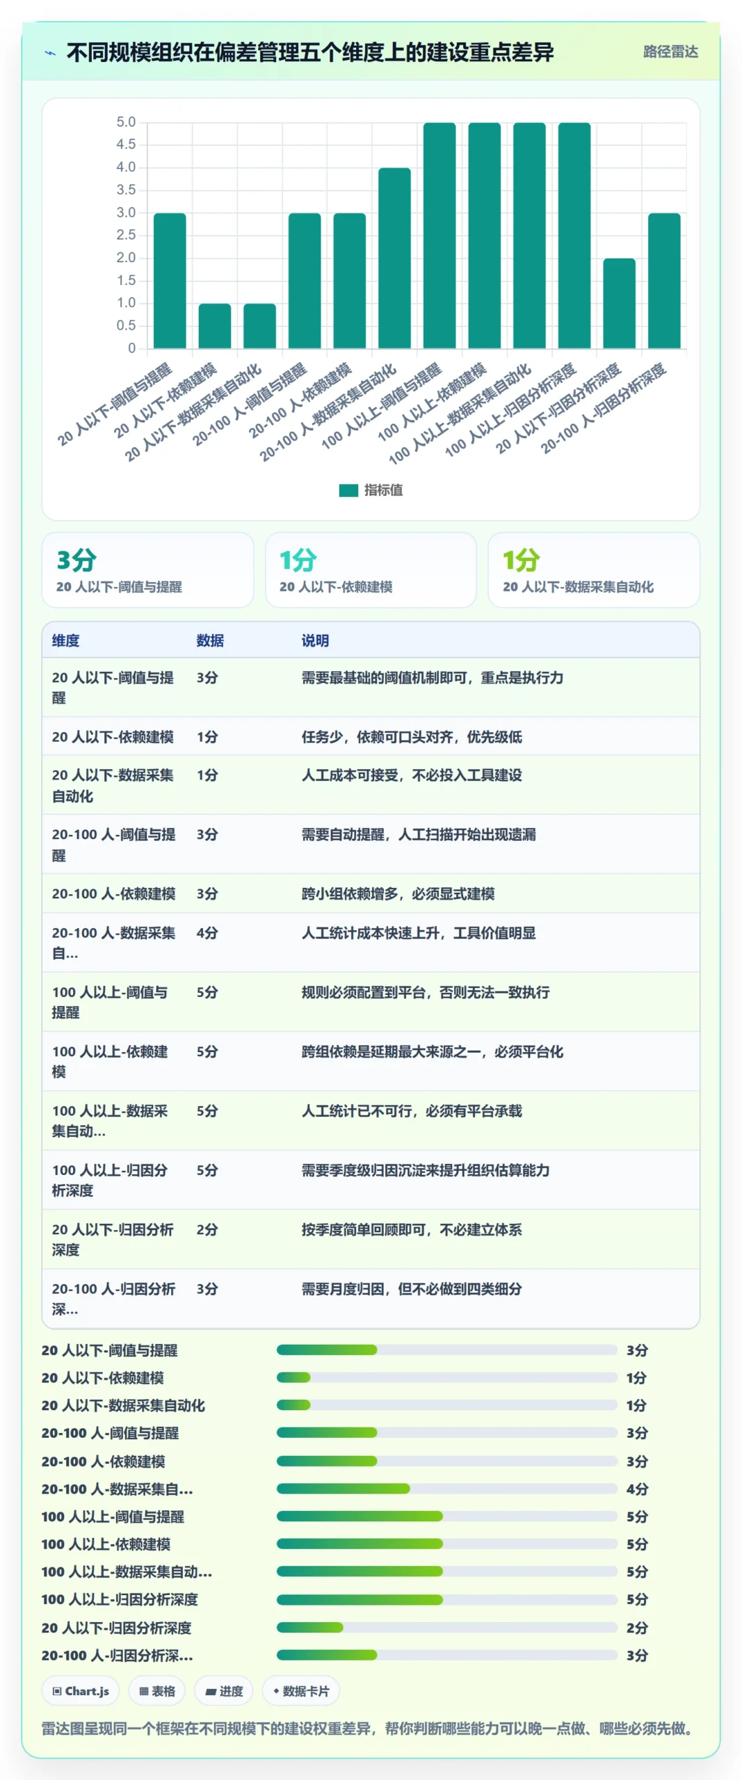
Task: Click table text 规则必须配置到平台，否则无法一致执行
Action: [x=426, y=992]
